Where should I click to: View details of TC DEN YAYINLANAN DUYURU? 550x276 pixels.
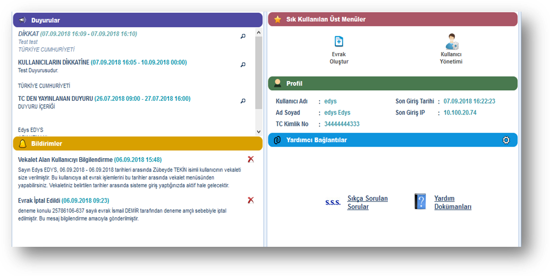point(243,101)
